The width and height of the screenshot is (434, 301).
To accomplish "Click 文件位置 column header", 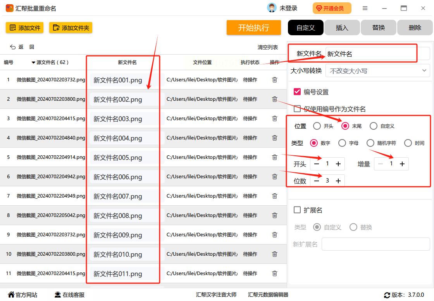I will [x=202, y=62].
